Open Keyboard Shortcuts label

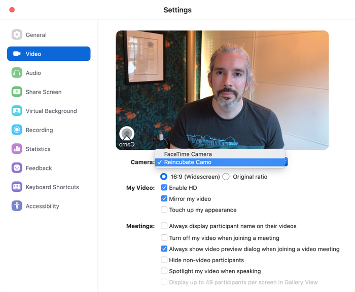point(52,187)
